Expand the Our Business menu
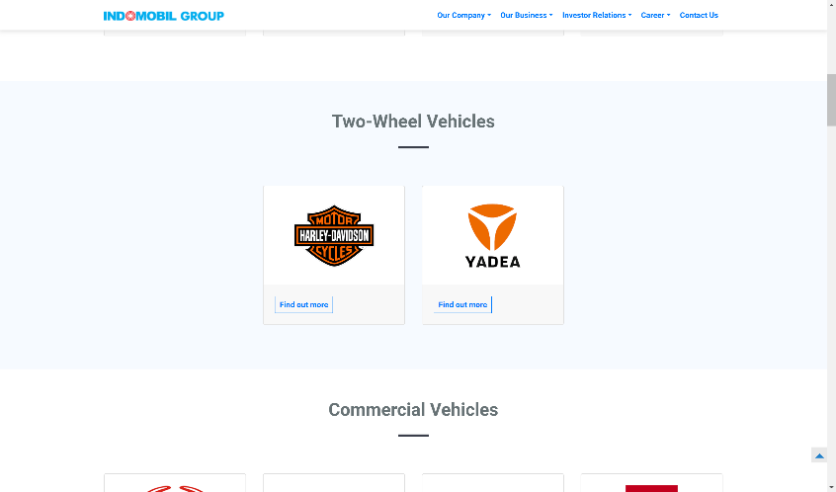This screenshot has width=836, height=492. 527,15
